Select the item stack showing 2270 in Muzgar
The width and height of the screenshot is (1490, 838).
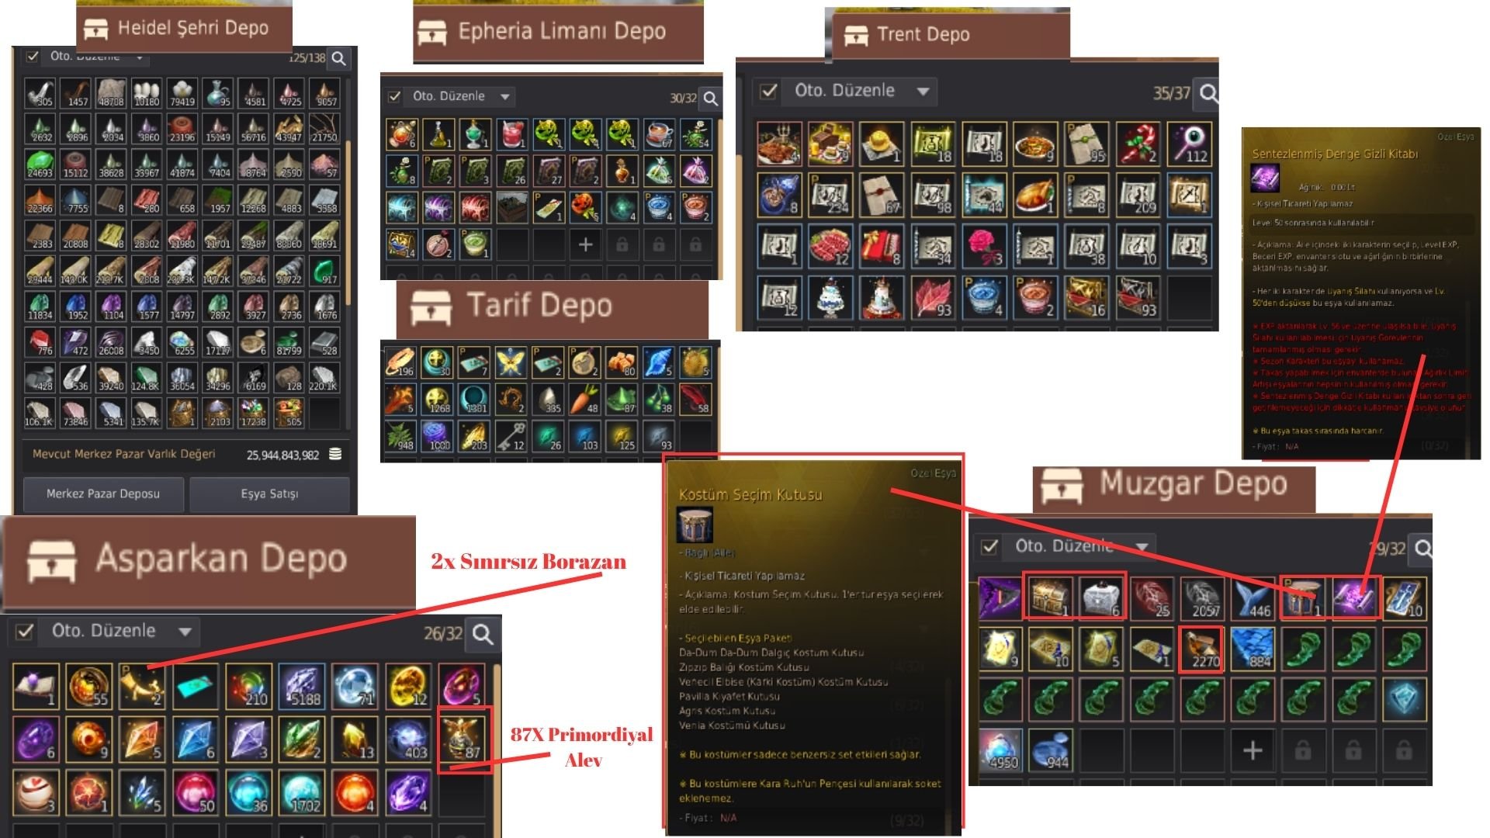click(1201, 648)
